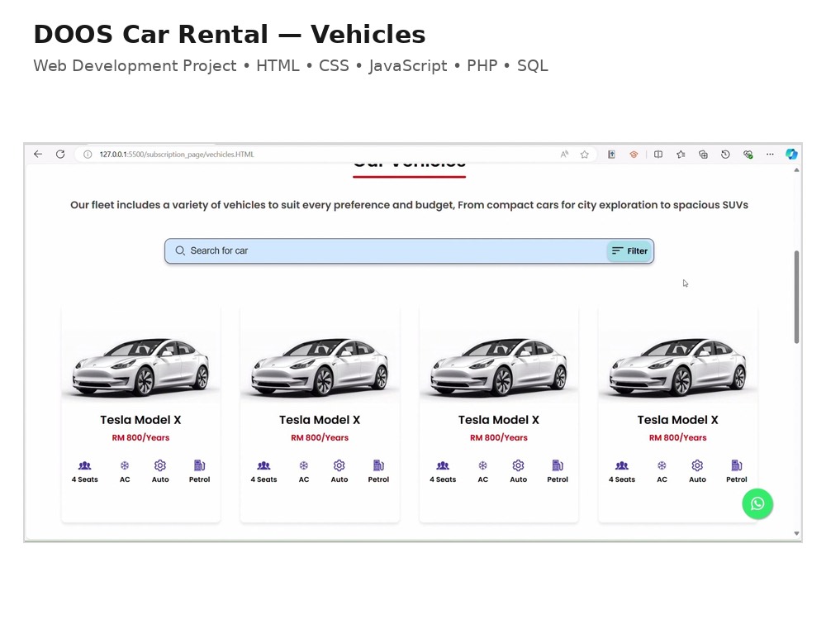Click Auto gear icon on third card
This screenshot has height=620, width=826.
tap(519, 465)
